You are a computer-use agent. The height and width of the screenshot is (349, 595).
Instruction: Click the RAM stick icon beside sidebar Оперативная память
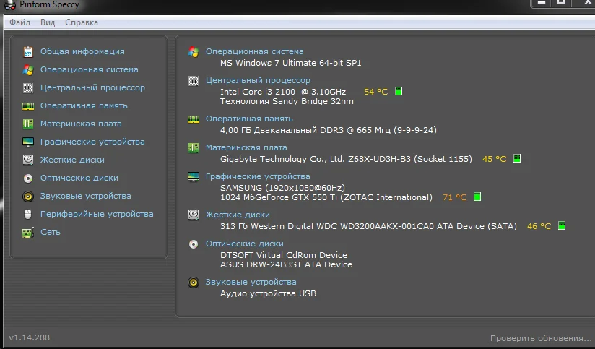[x=28, y=106]
